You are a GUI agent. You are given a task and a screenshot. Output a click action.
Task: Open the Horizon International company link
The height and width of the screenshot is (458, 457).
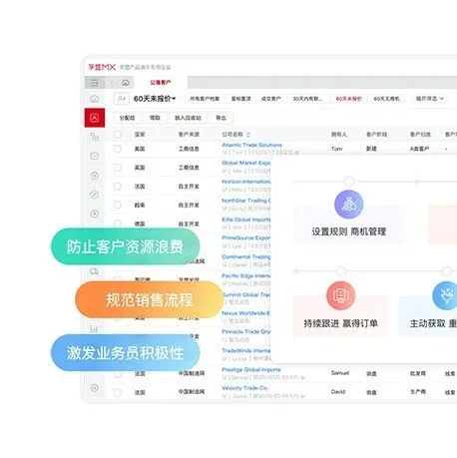pos(246,182)
